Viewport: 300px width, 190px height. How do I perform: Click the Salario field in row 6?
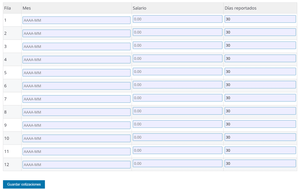[x=177, y=85]
